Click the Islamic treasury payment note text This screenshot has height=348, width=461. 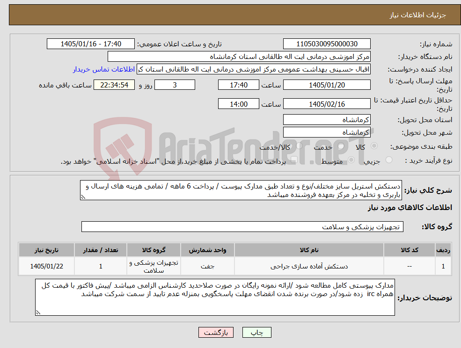tap(173, 161)
